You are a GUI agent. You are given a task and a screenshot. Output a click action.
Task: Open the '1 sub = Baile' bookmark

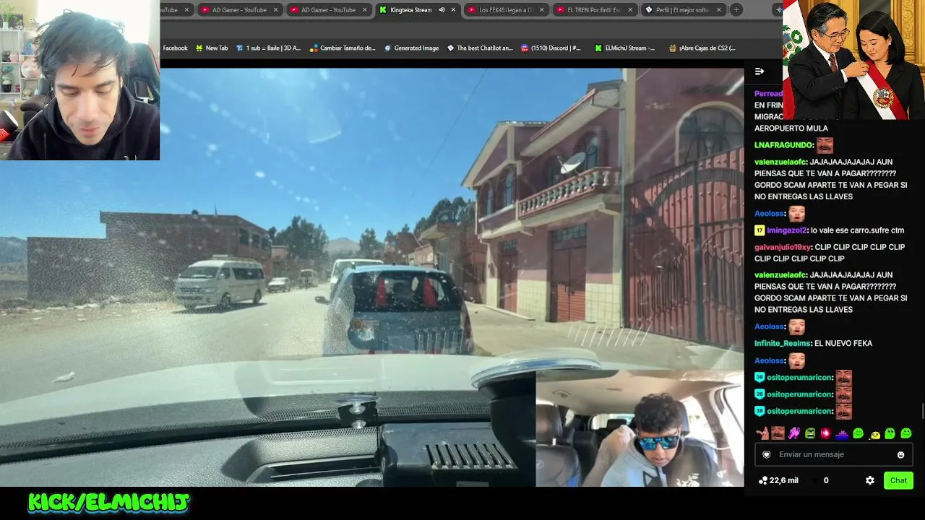(268, 48)
